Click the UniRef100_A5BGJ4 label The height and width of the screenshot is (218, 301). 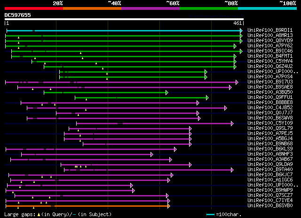(x=270, y=139)
